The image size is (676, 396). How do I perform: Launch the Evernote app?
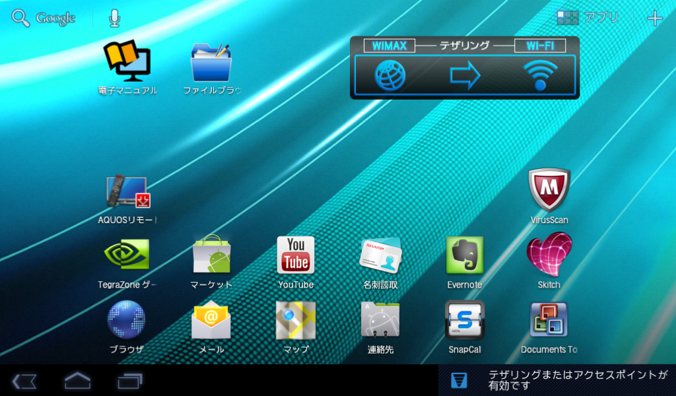464,255
